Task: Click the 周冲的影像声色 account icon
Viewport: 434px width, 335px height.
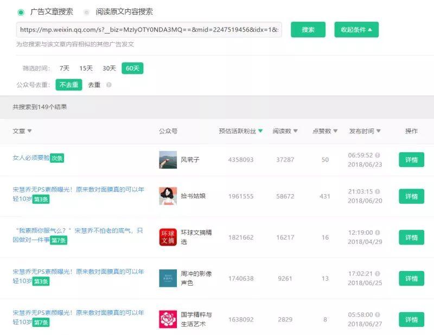Action: point(168,278)
